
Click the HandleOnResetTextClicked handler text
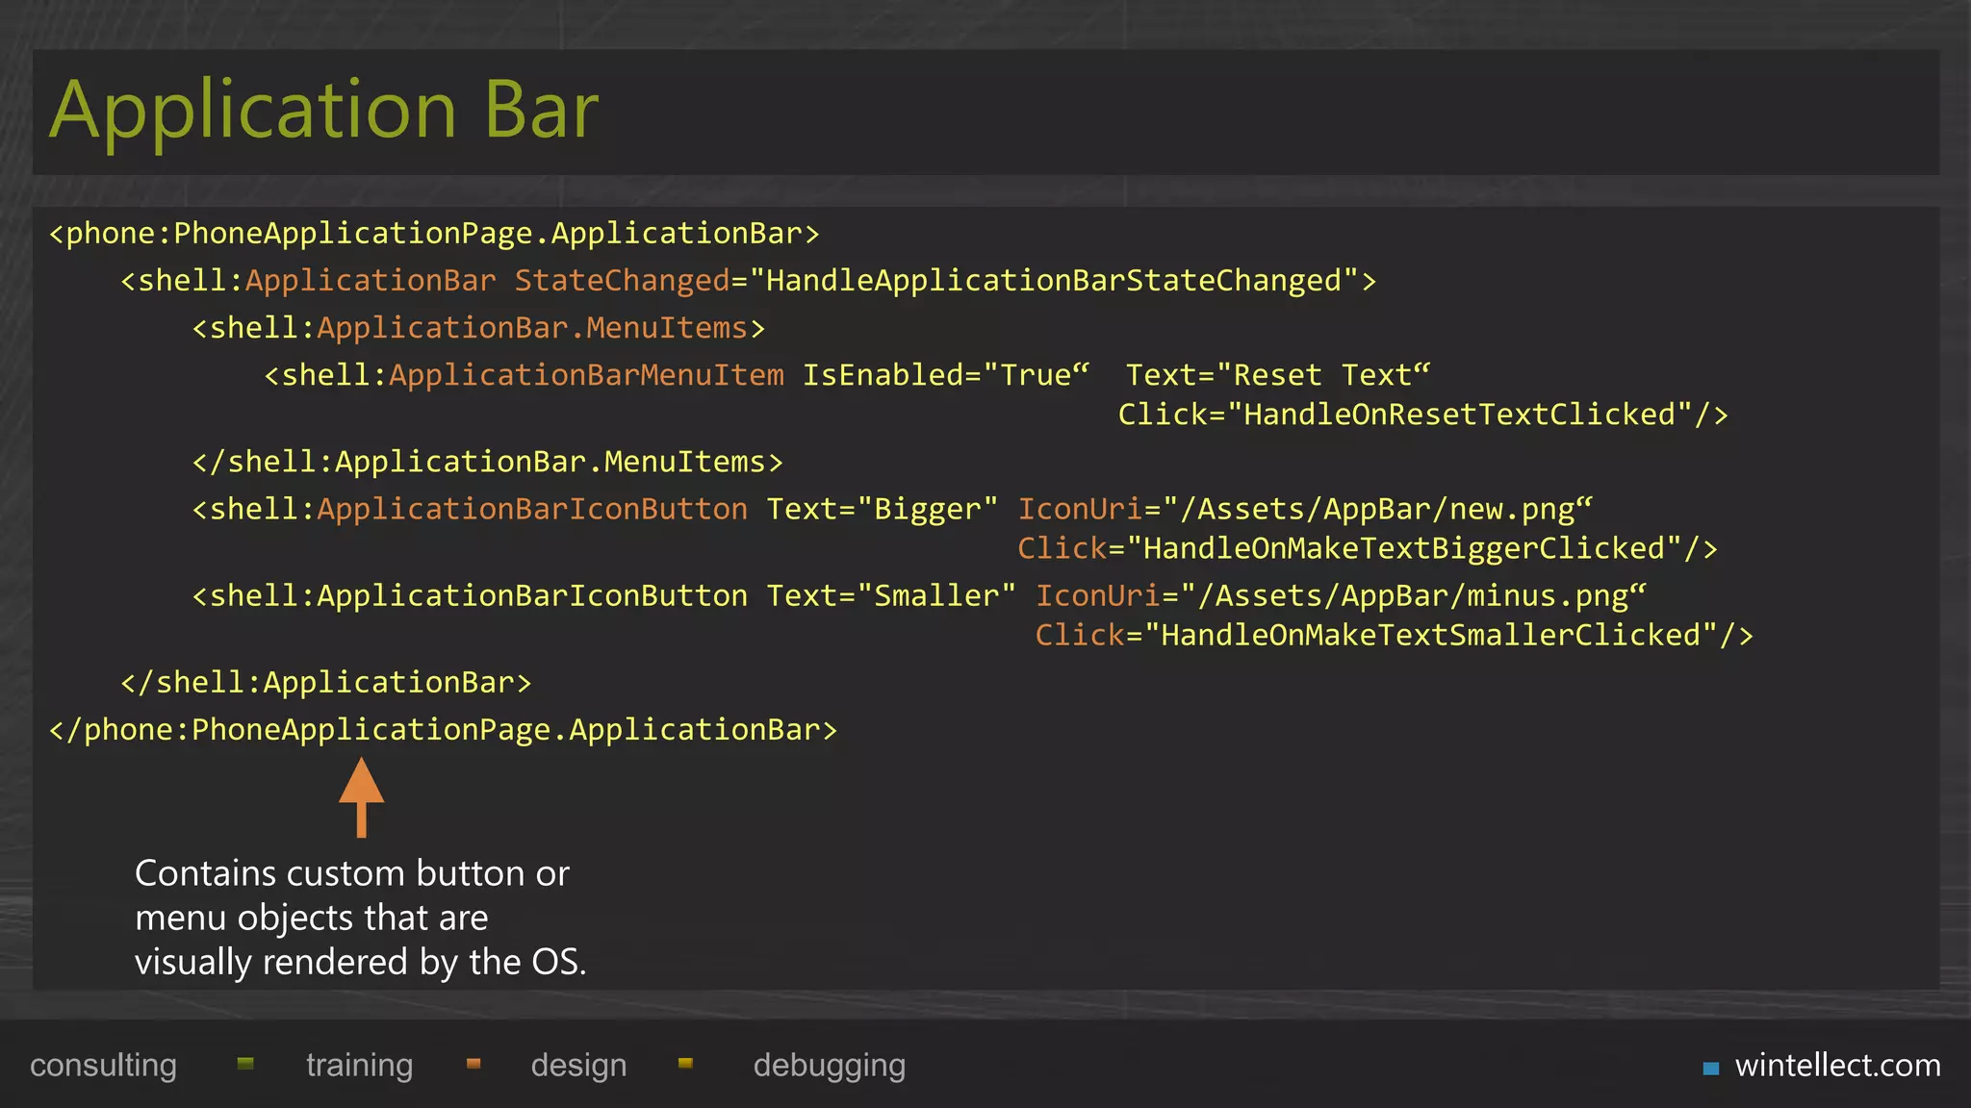(1459, 415)
